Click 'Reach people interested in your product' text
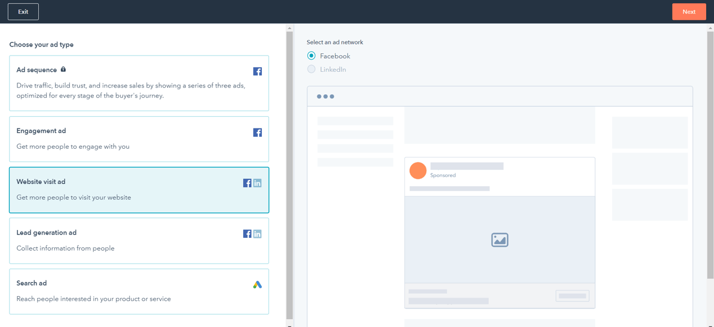714x327 pixels. [94, 299]
